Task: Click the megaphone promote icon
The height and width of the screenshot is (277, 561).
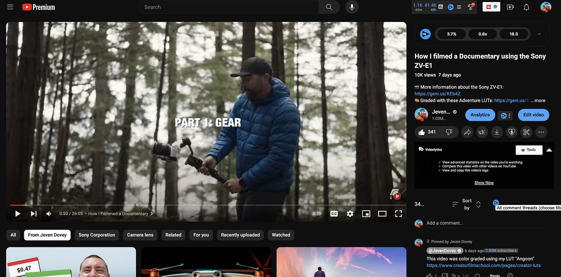Action: [482, 132]
